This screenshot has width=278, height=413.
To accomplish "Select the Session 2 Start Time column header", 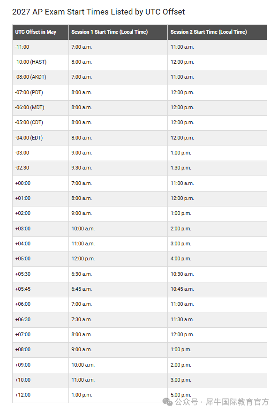I will pos(218,32).
